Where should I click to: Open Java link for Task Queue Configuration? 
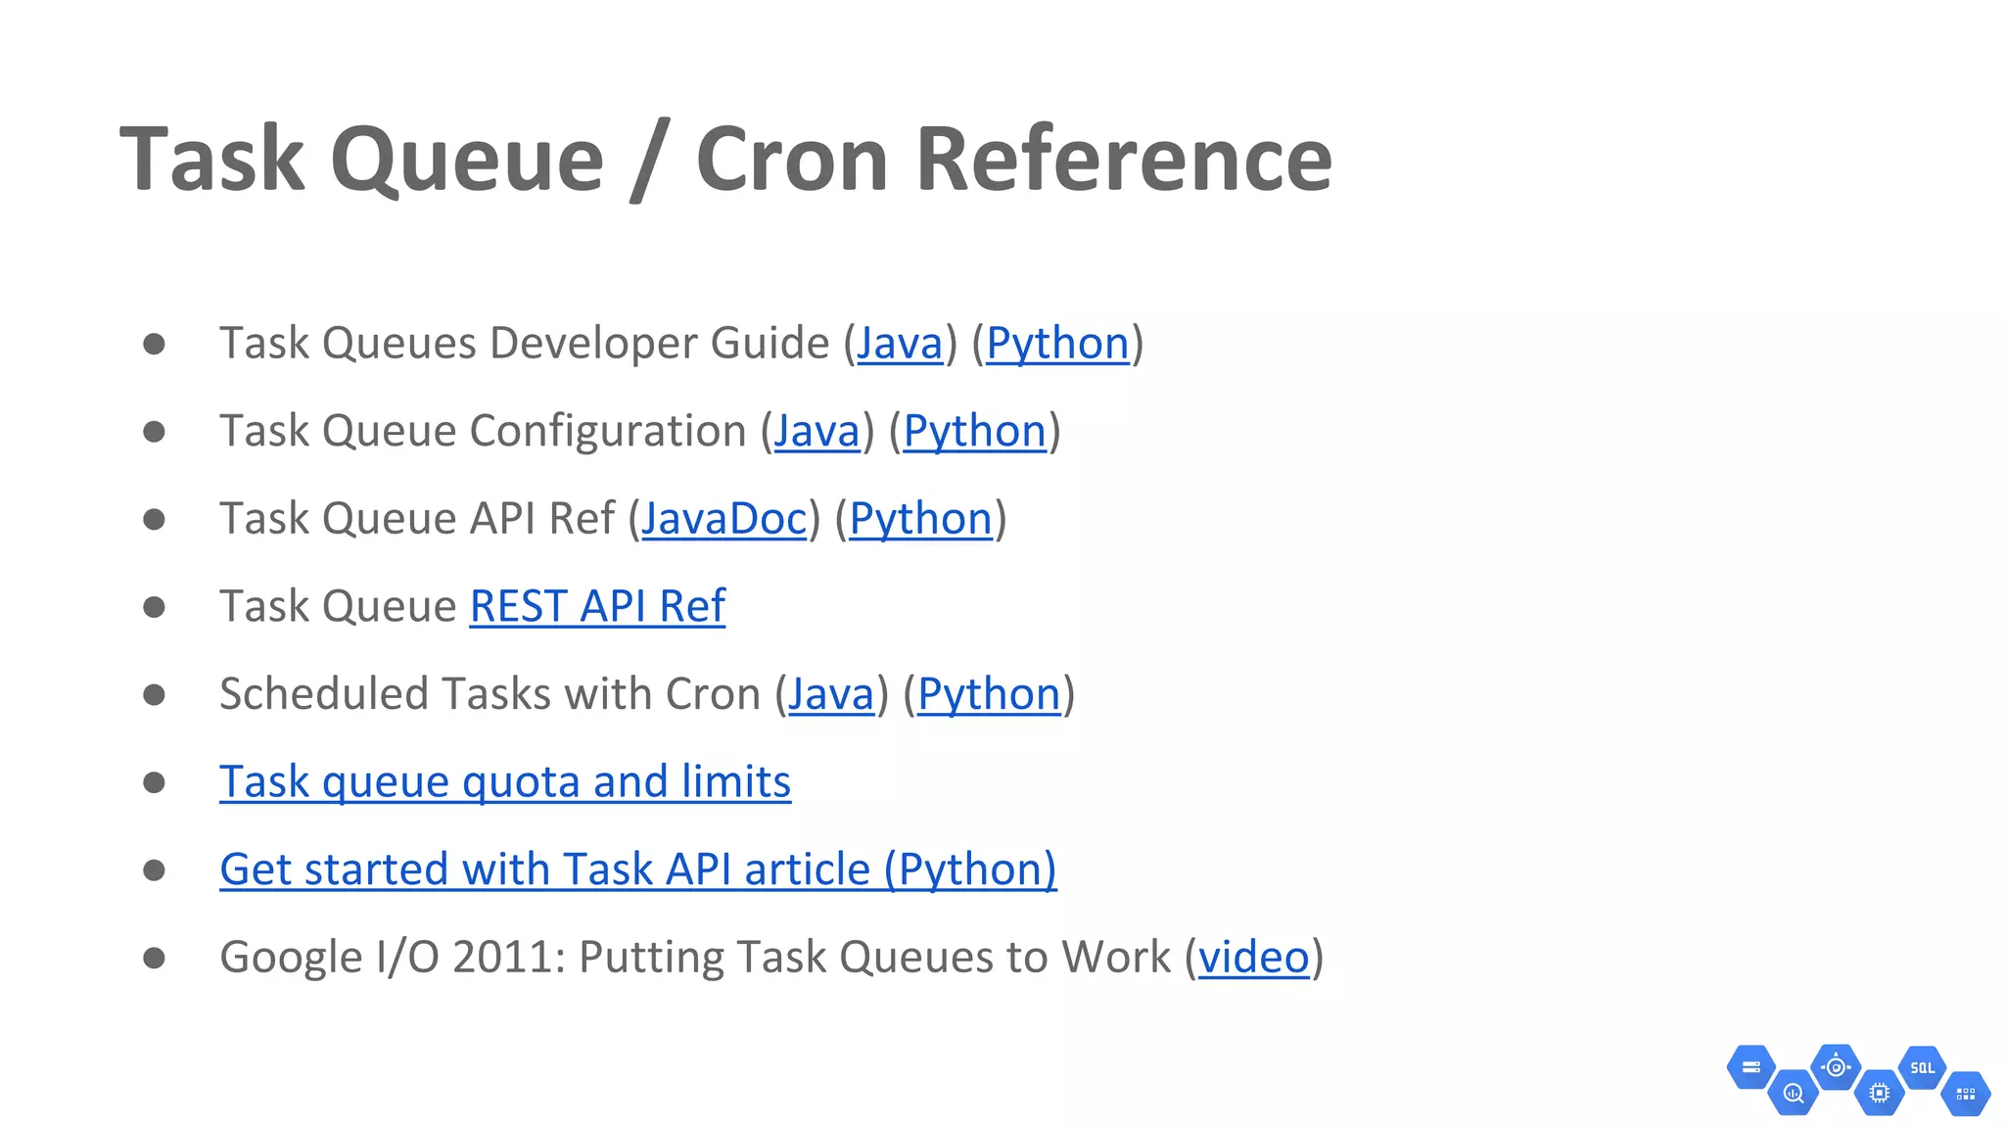816,432
